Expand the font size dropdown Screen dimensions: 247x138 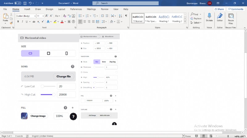[43, 16]
